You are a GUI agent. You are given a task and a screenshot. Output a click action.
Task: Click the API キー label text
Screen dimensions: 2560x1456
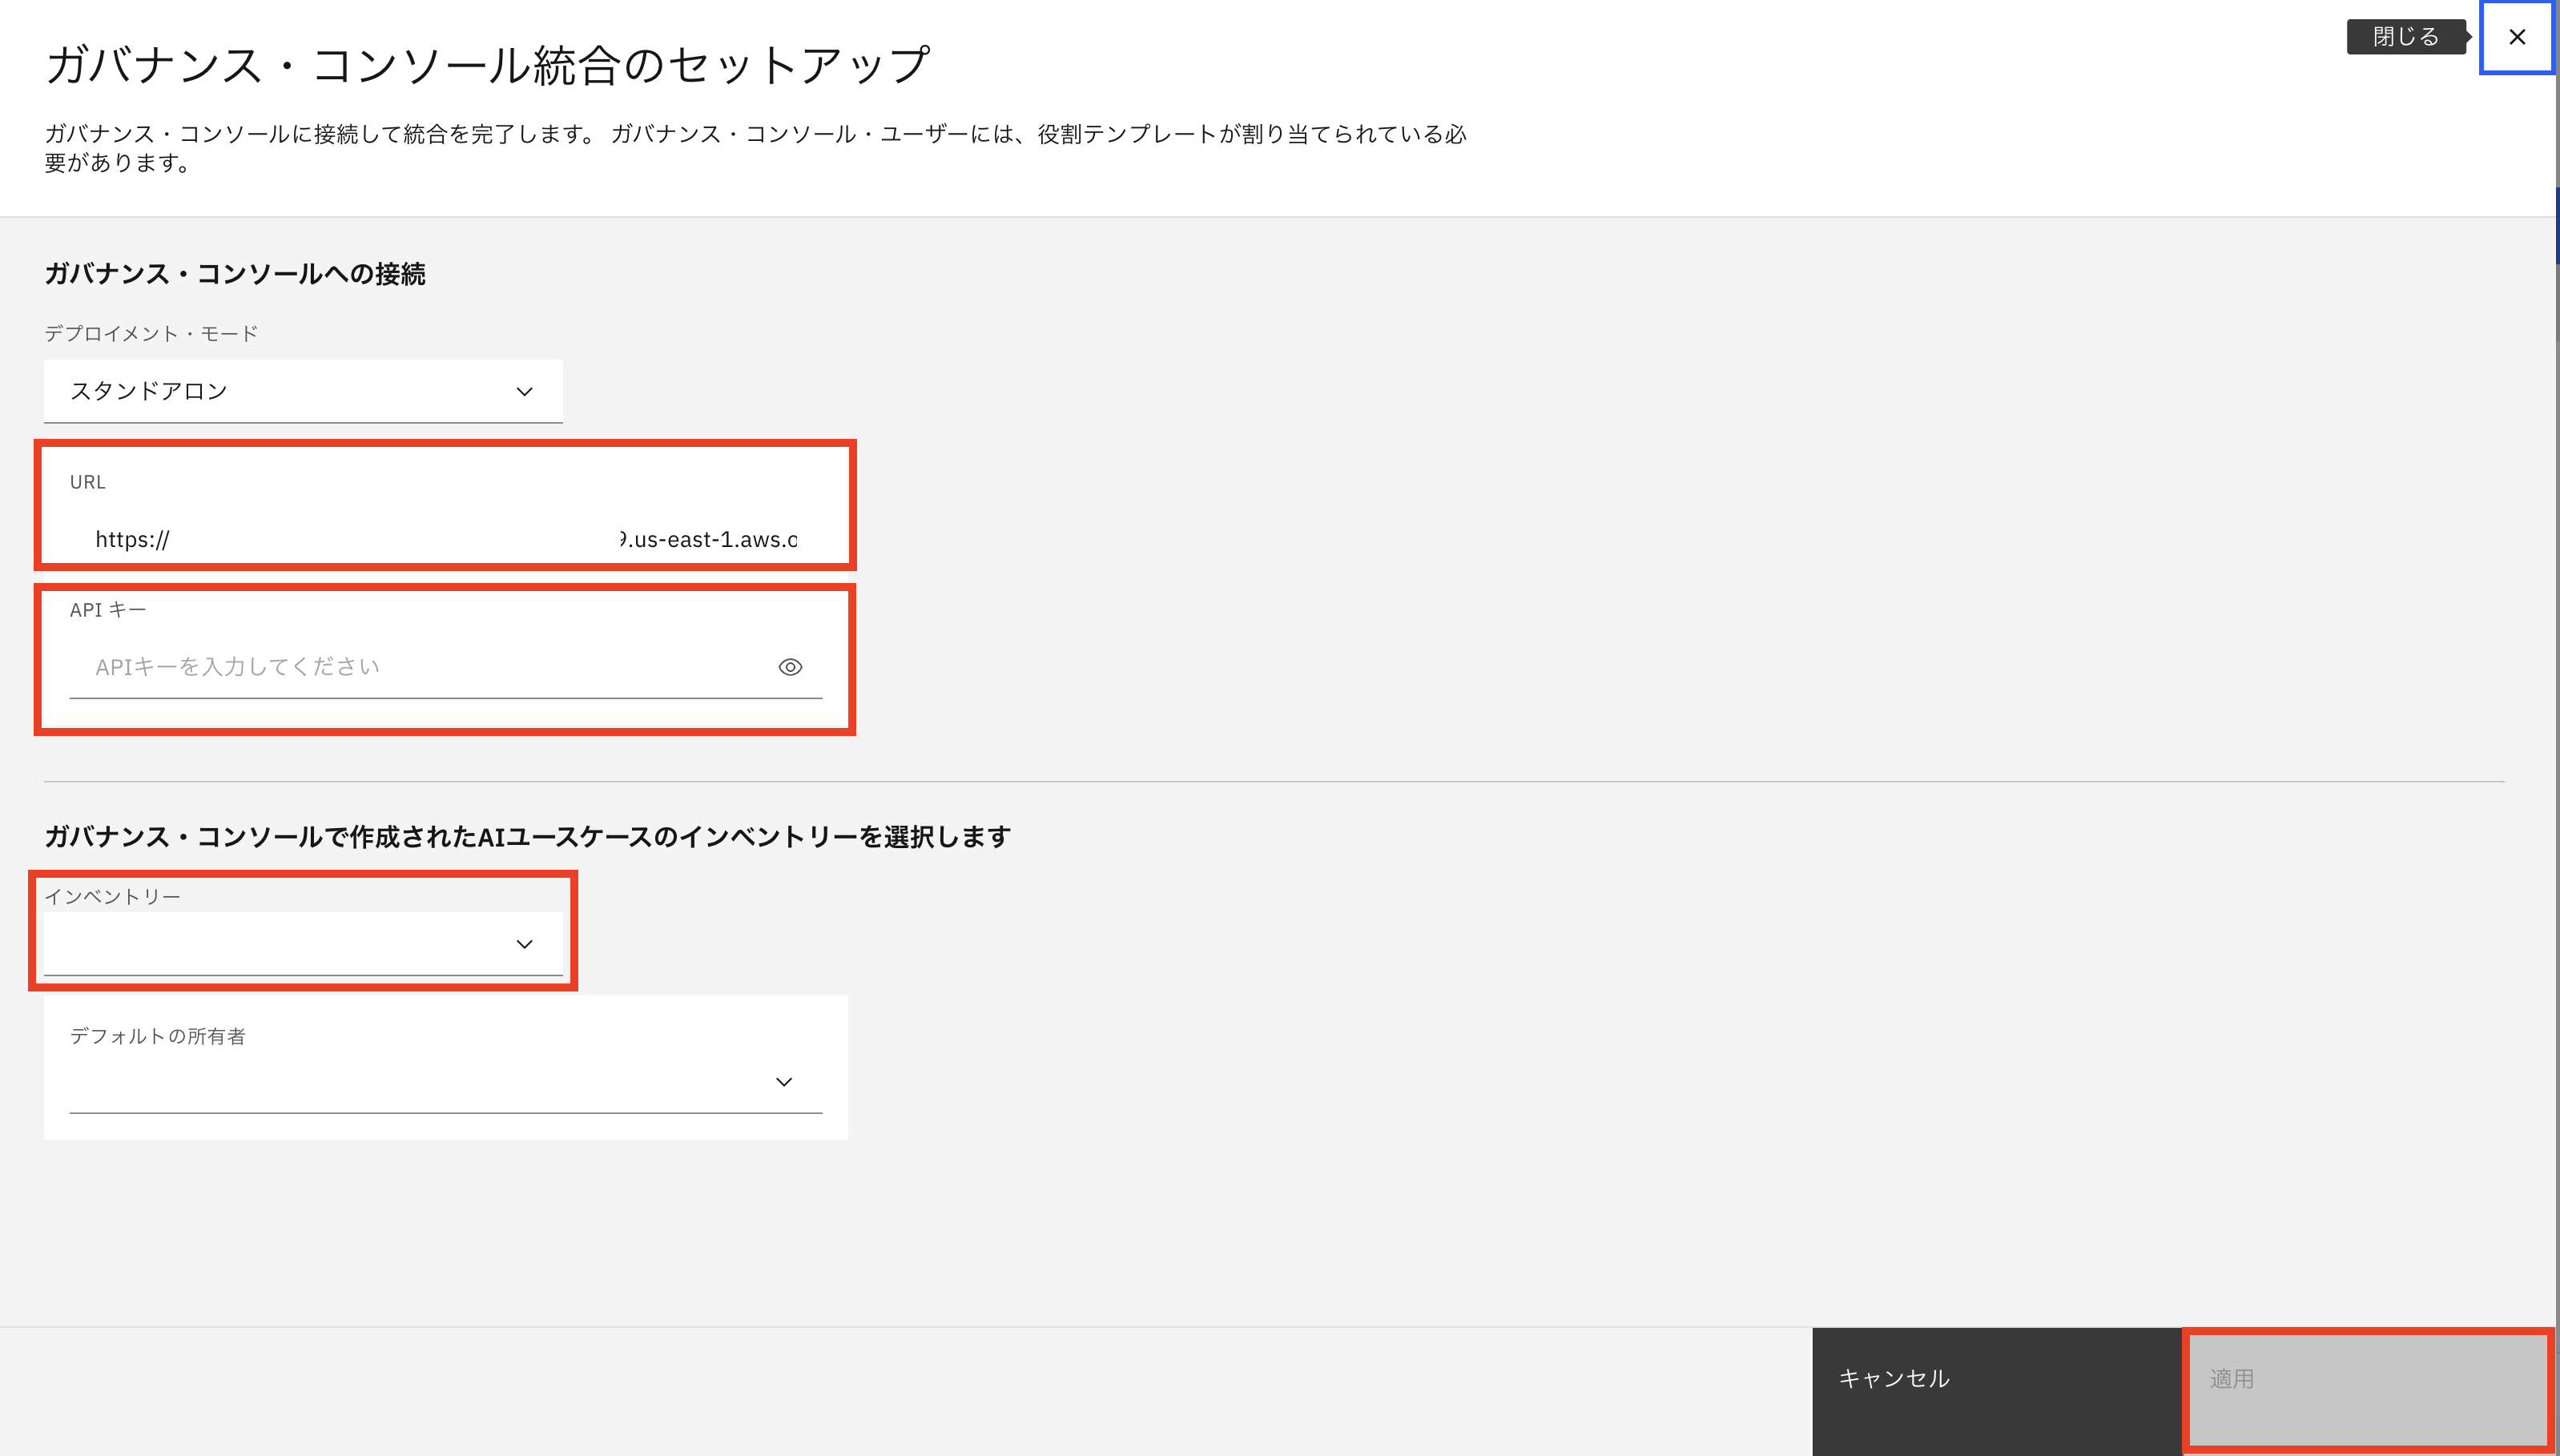click(108, 610)
